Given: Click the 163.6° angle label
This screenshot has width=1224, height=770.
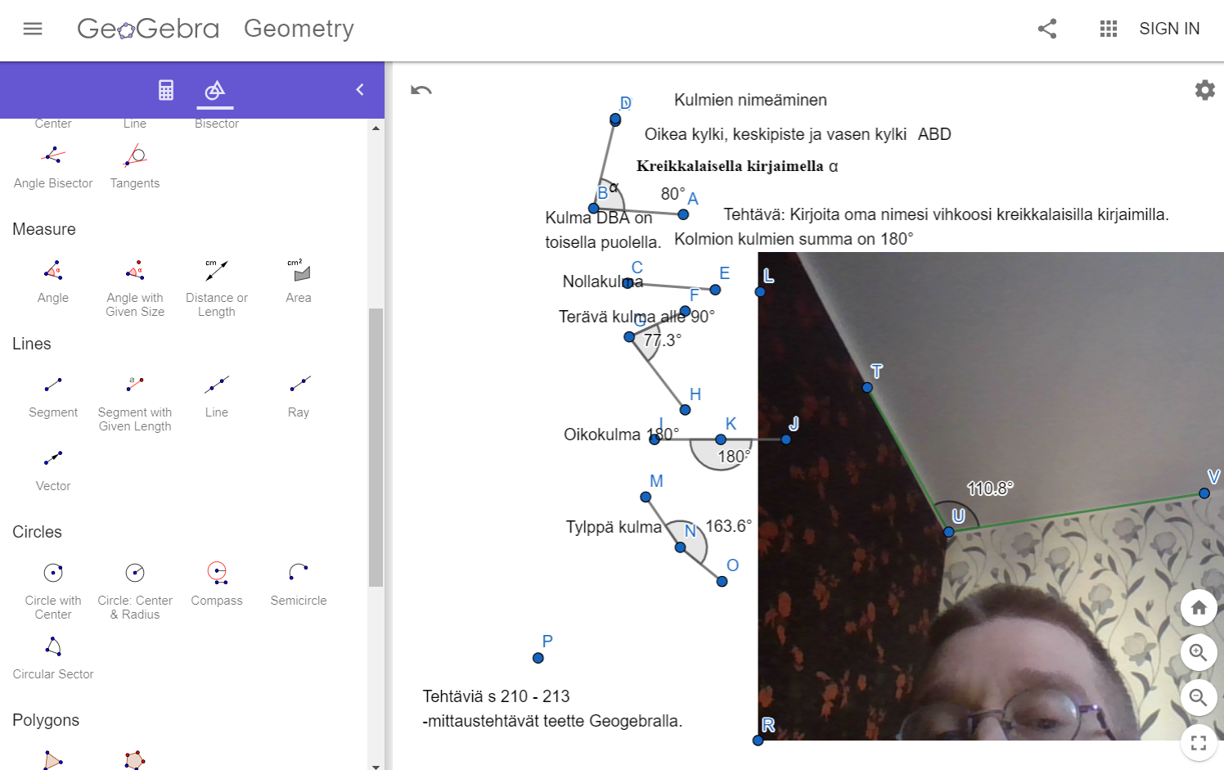Looking at the screenshot, I should 729,526.
